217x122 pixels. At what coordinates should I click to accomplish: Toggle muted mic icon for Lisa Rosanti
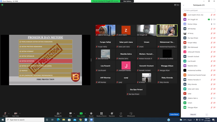(x=212, y=61)
